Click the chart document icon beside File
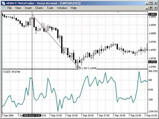This screenshot has width=159, height=119. [x=4, y=8]
